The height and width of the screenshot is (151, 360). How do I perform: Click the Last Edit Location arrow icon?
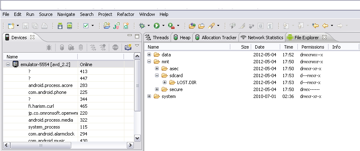(315, 26)
